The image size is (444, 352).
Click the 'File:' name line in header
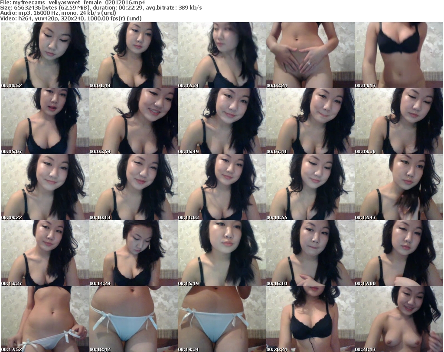coord(72,2)
